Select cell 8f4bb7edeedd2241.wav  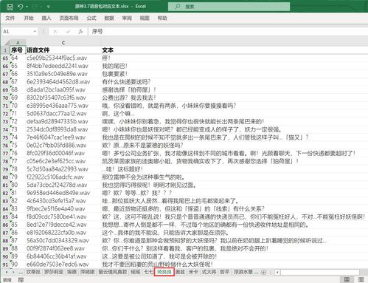(x=63, y=66)
